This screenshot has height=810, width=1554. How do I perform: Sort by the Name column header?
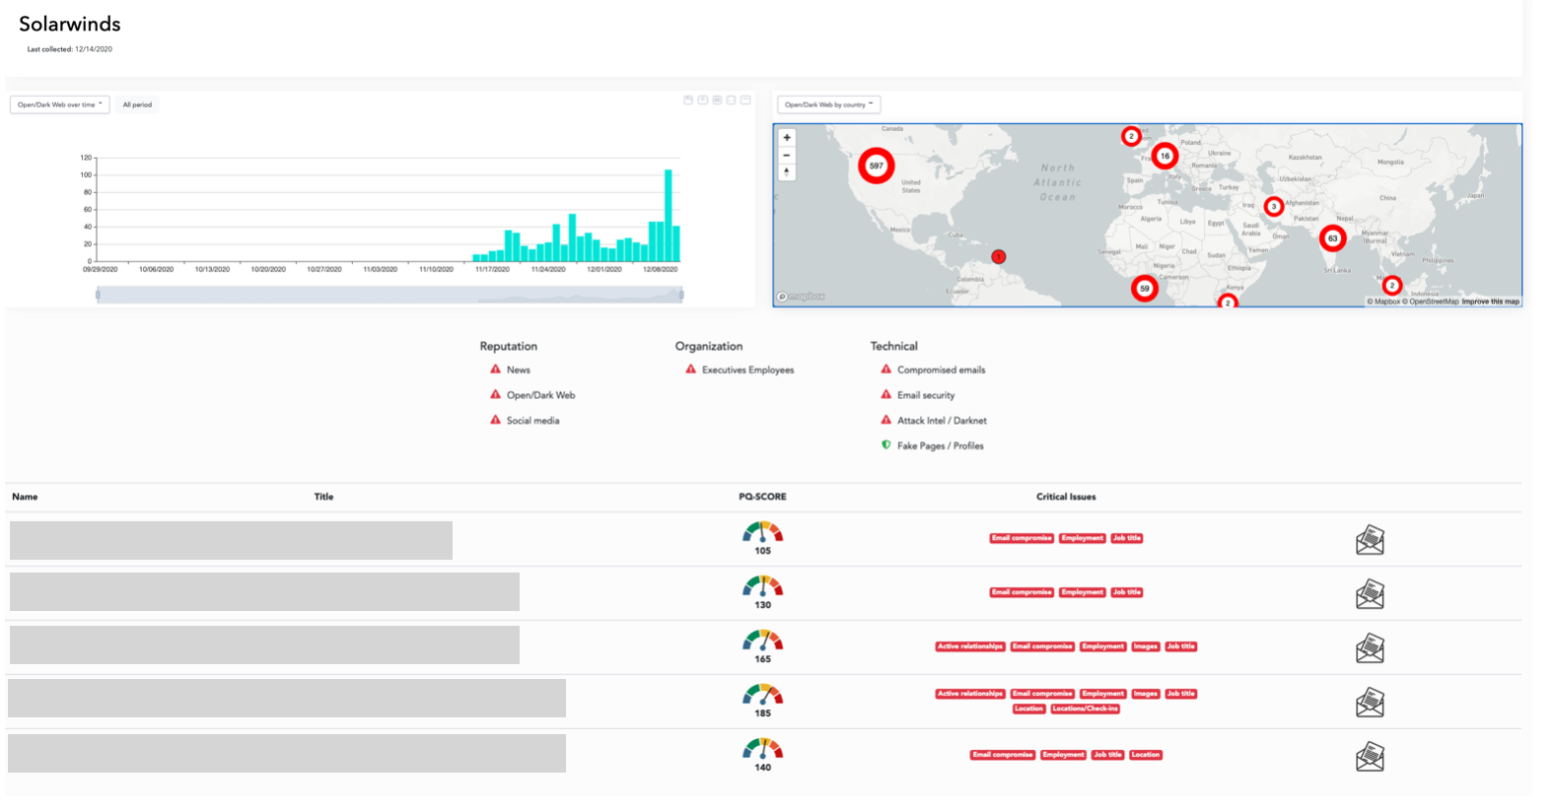pos(25,497)
